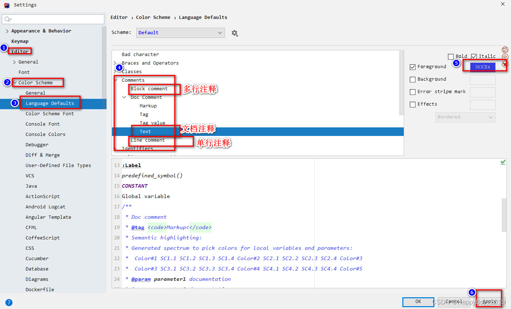Image resolution: width=511 pixels, height=309 pixels.
Task: Click the @tag link in preview
Action: (x=138, y=227)
